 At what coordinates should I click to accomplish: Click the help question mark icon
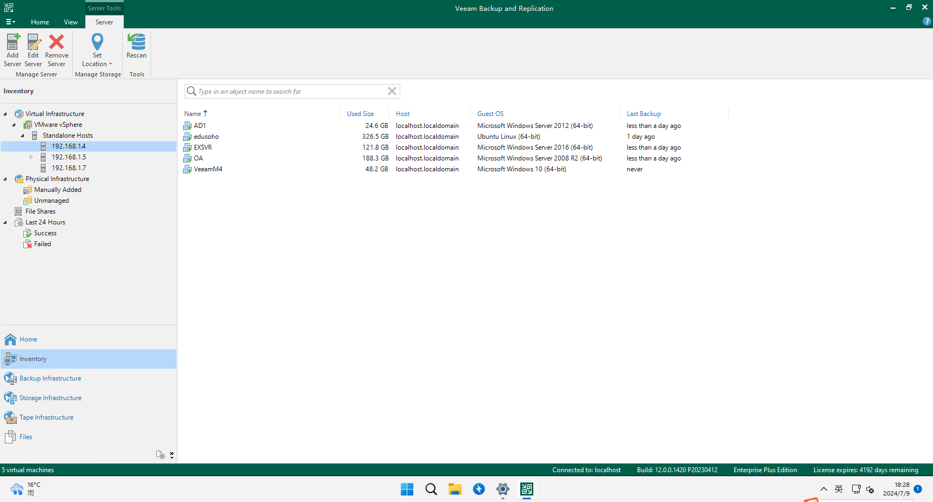(x=926, y=22)
